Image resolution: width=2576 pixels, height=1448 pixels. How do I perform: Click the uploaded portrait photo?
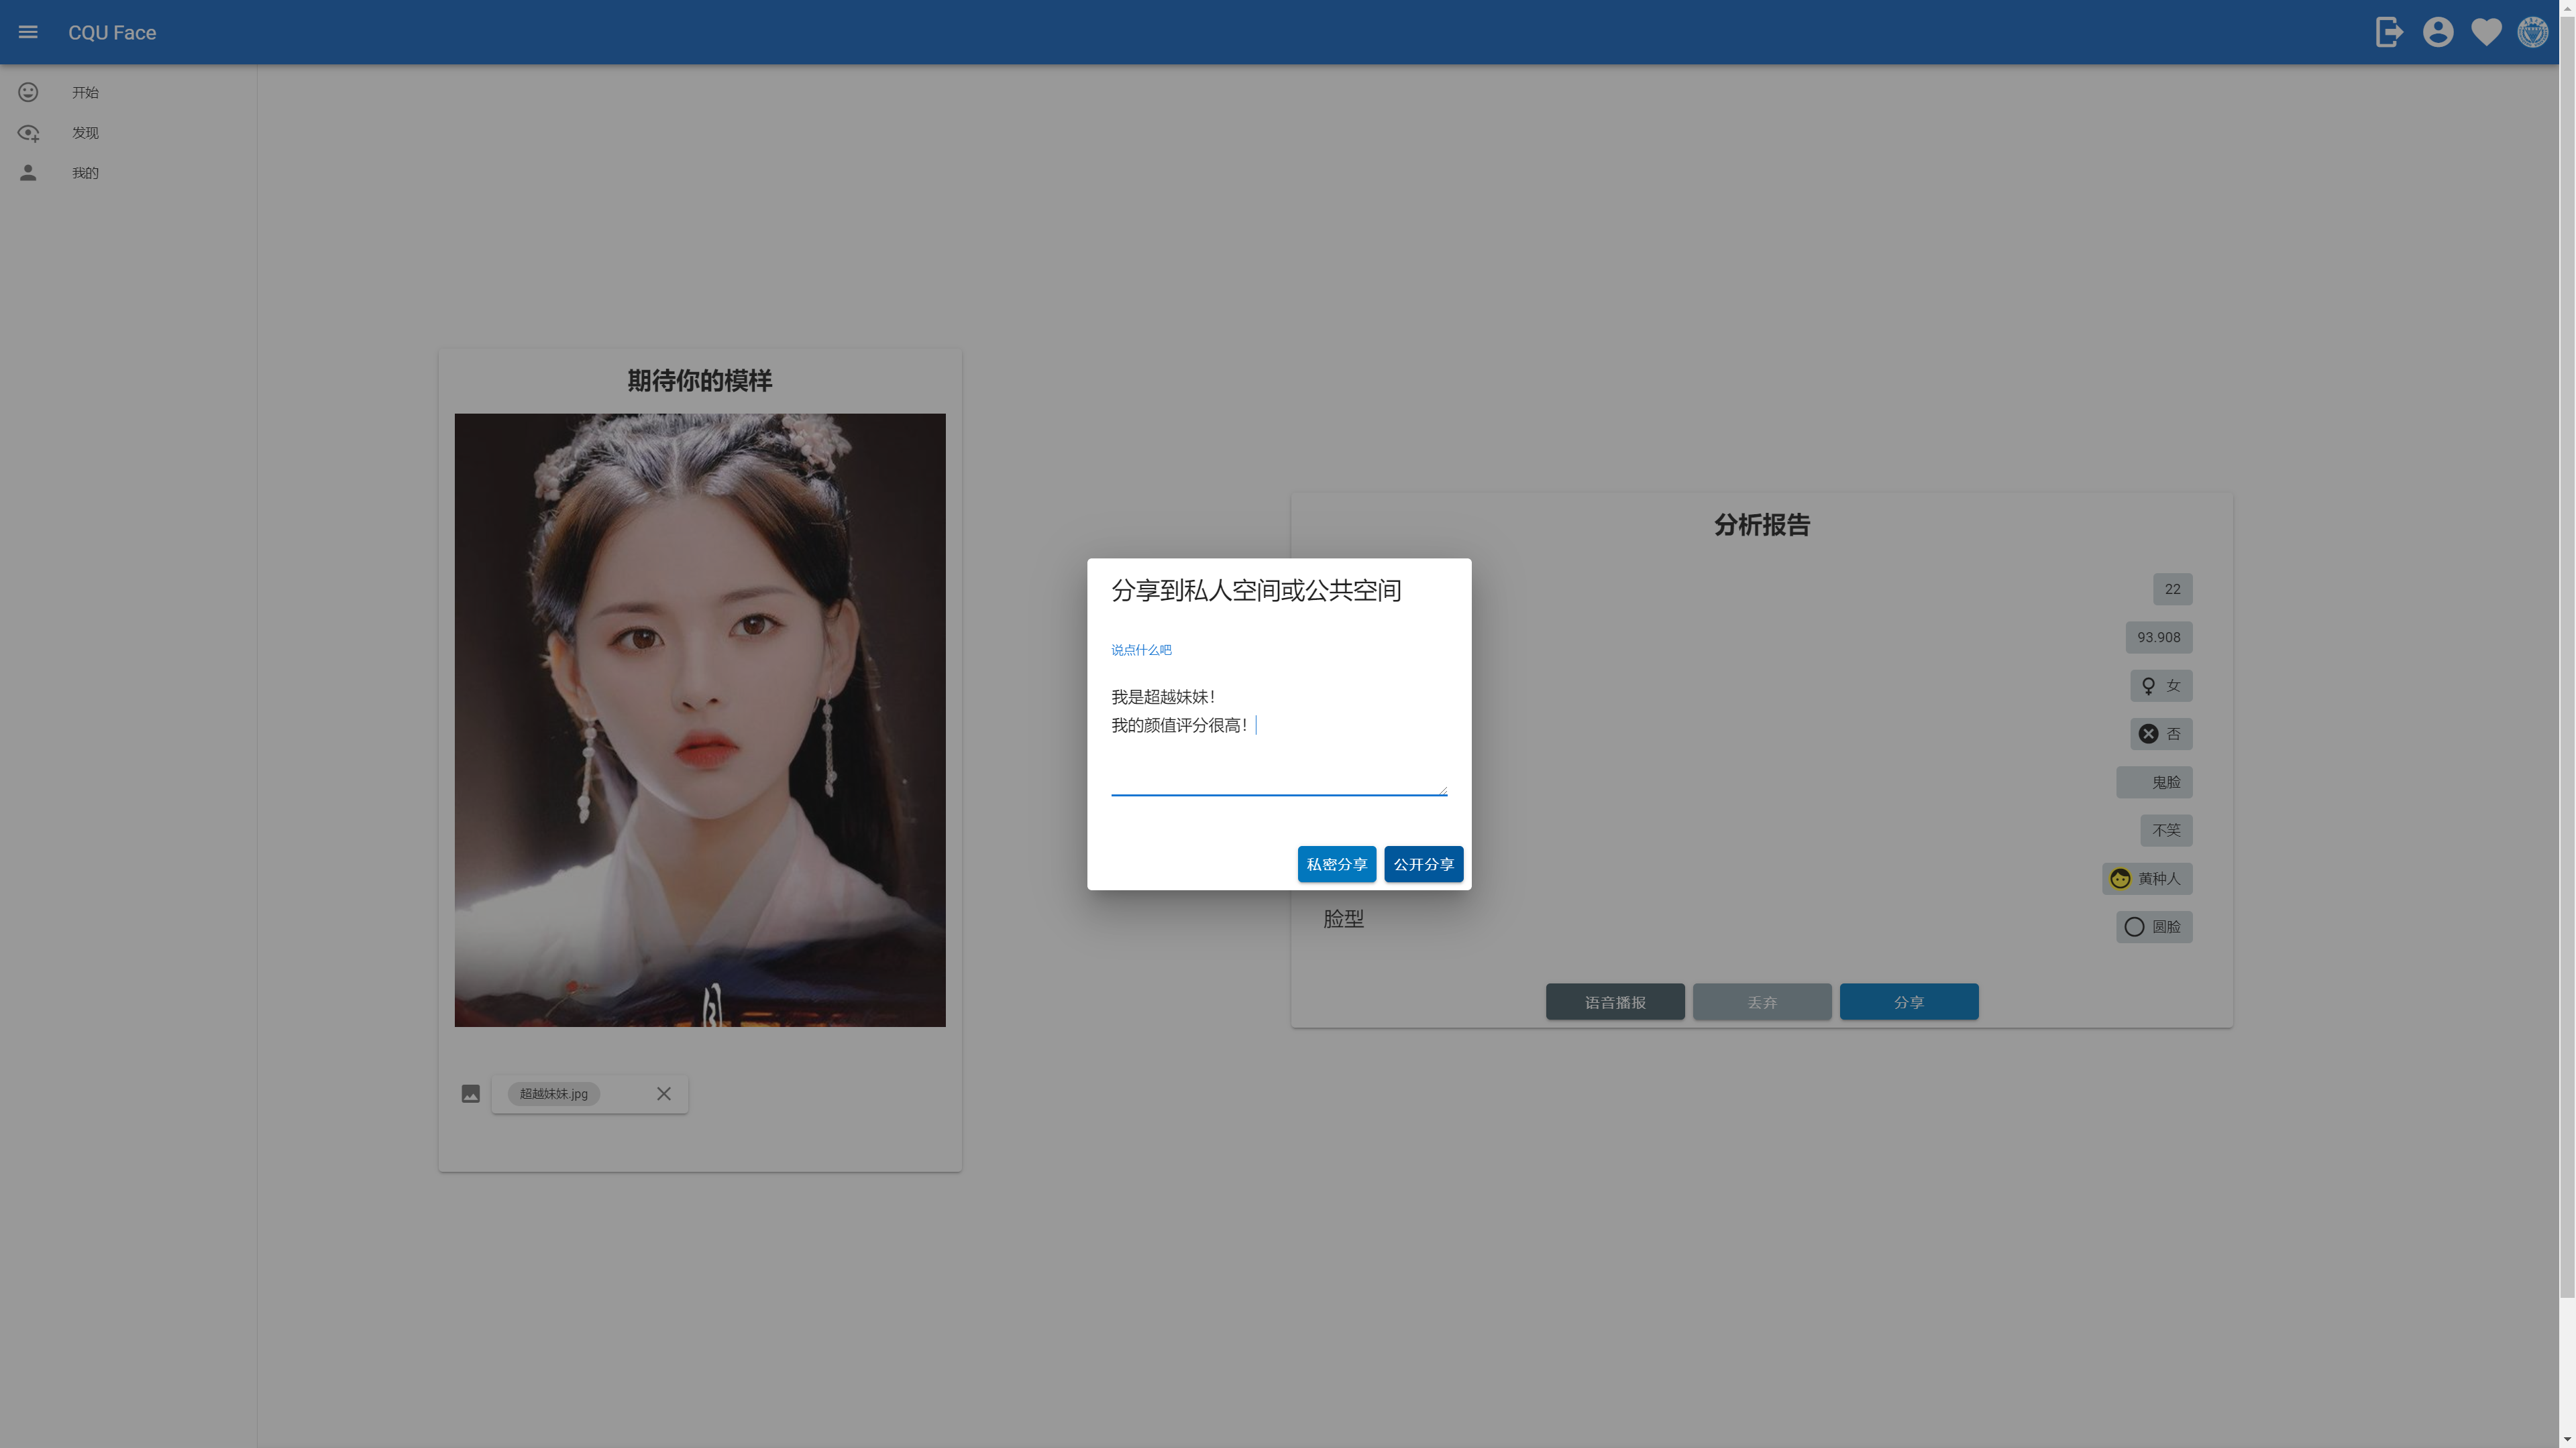700,719
